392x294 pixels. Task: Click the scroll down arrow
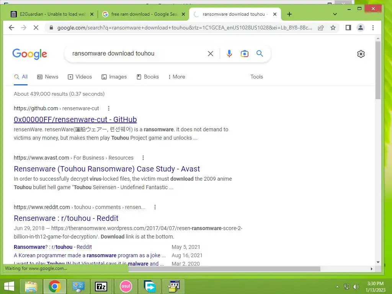point(378,262)
